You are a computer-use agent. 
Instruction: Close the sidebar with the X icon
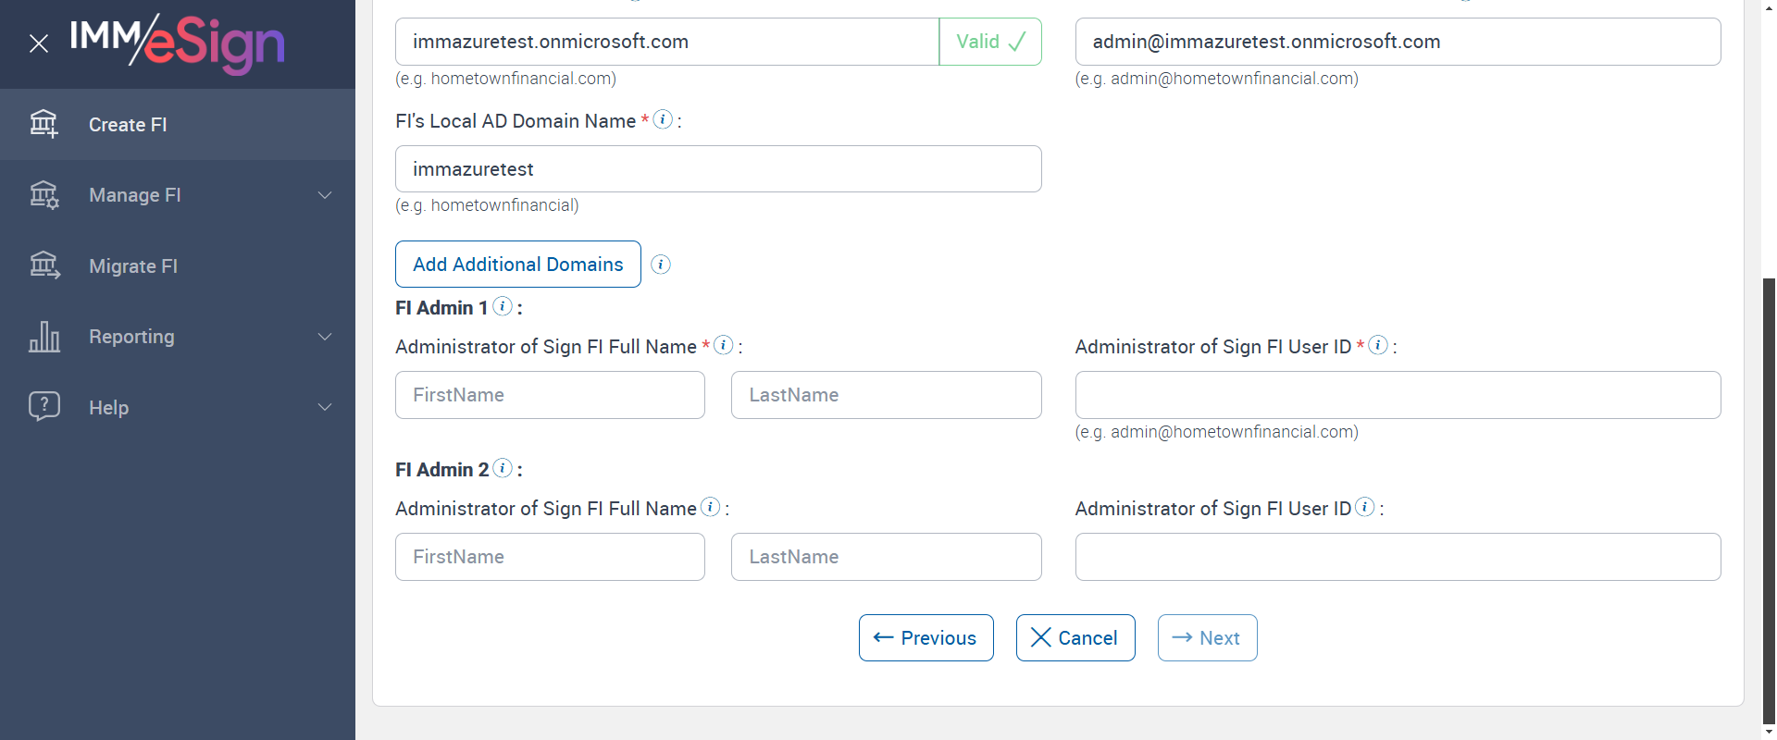pyautogui.click(x=39, y=43)
